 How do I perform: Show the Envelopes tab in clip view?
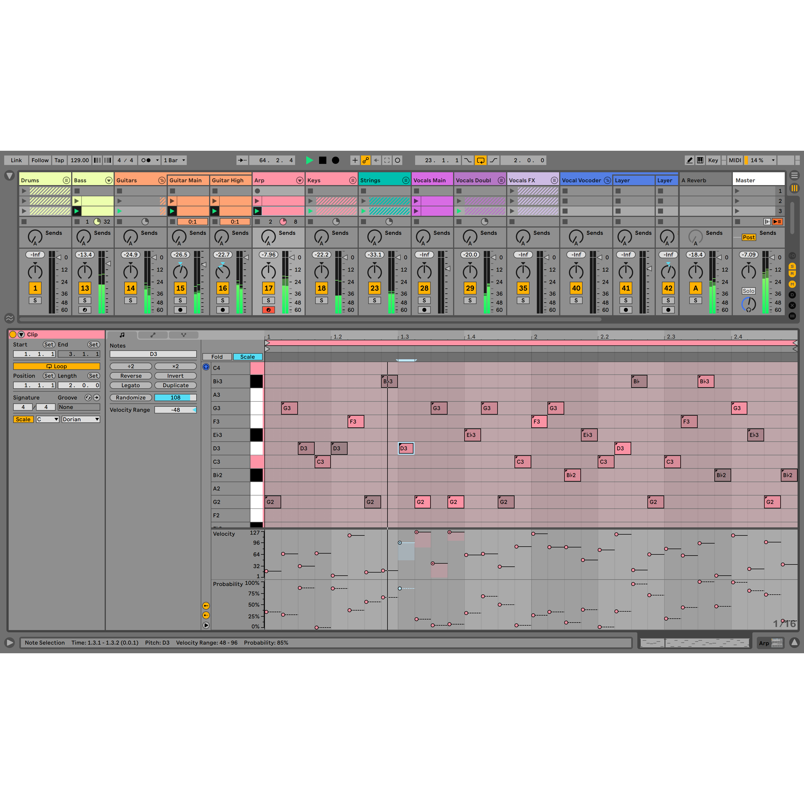[x=153, y=335]
